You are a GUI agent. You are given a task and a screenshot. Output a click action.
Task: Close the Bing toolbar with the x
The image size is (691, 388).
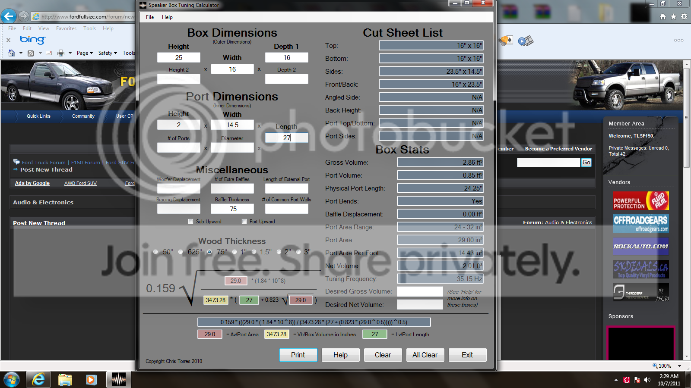[8, 40]
